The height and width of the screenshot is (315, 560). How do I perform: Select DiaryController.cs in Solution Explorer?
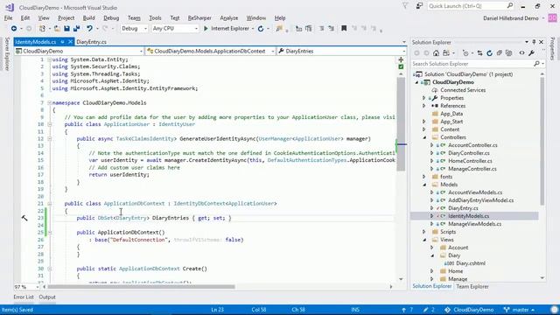(x=469, y=153)
